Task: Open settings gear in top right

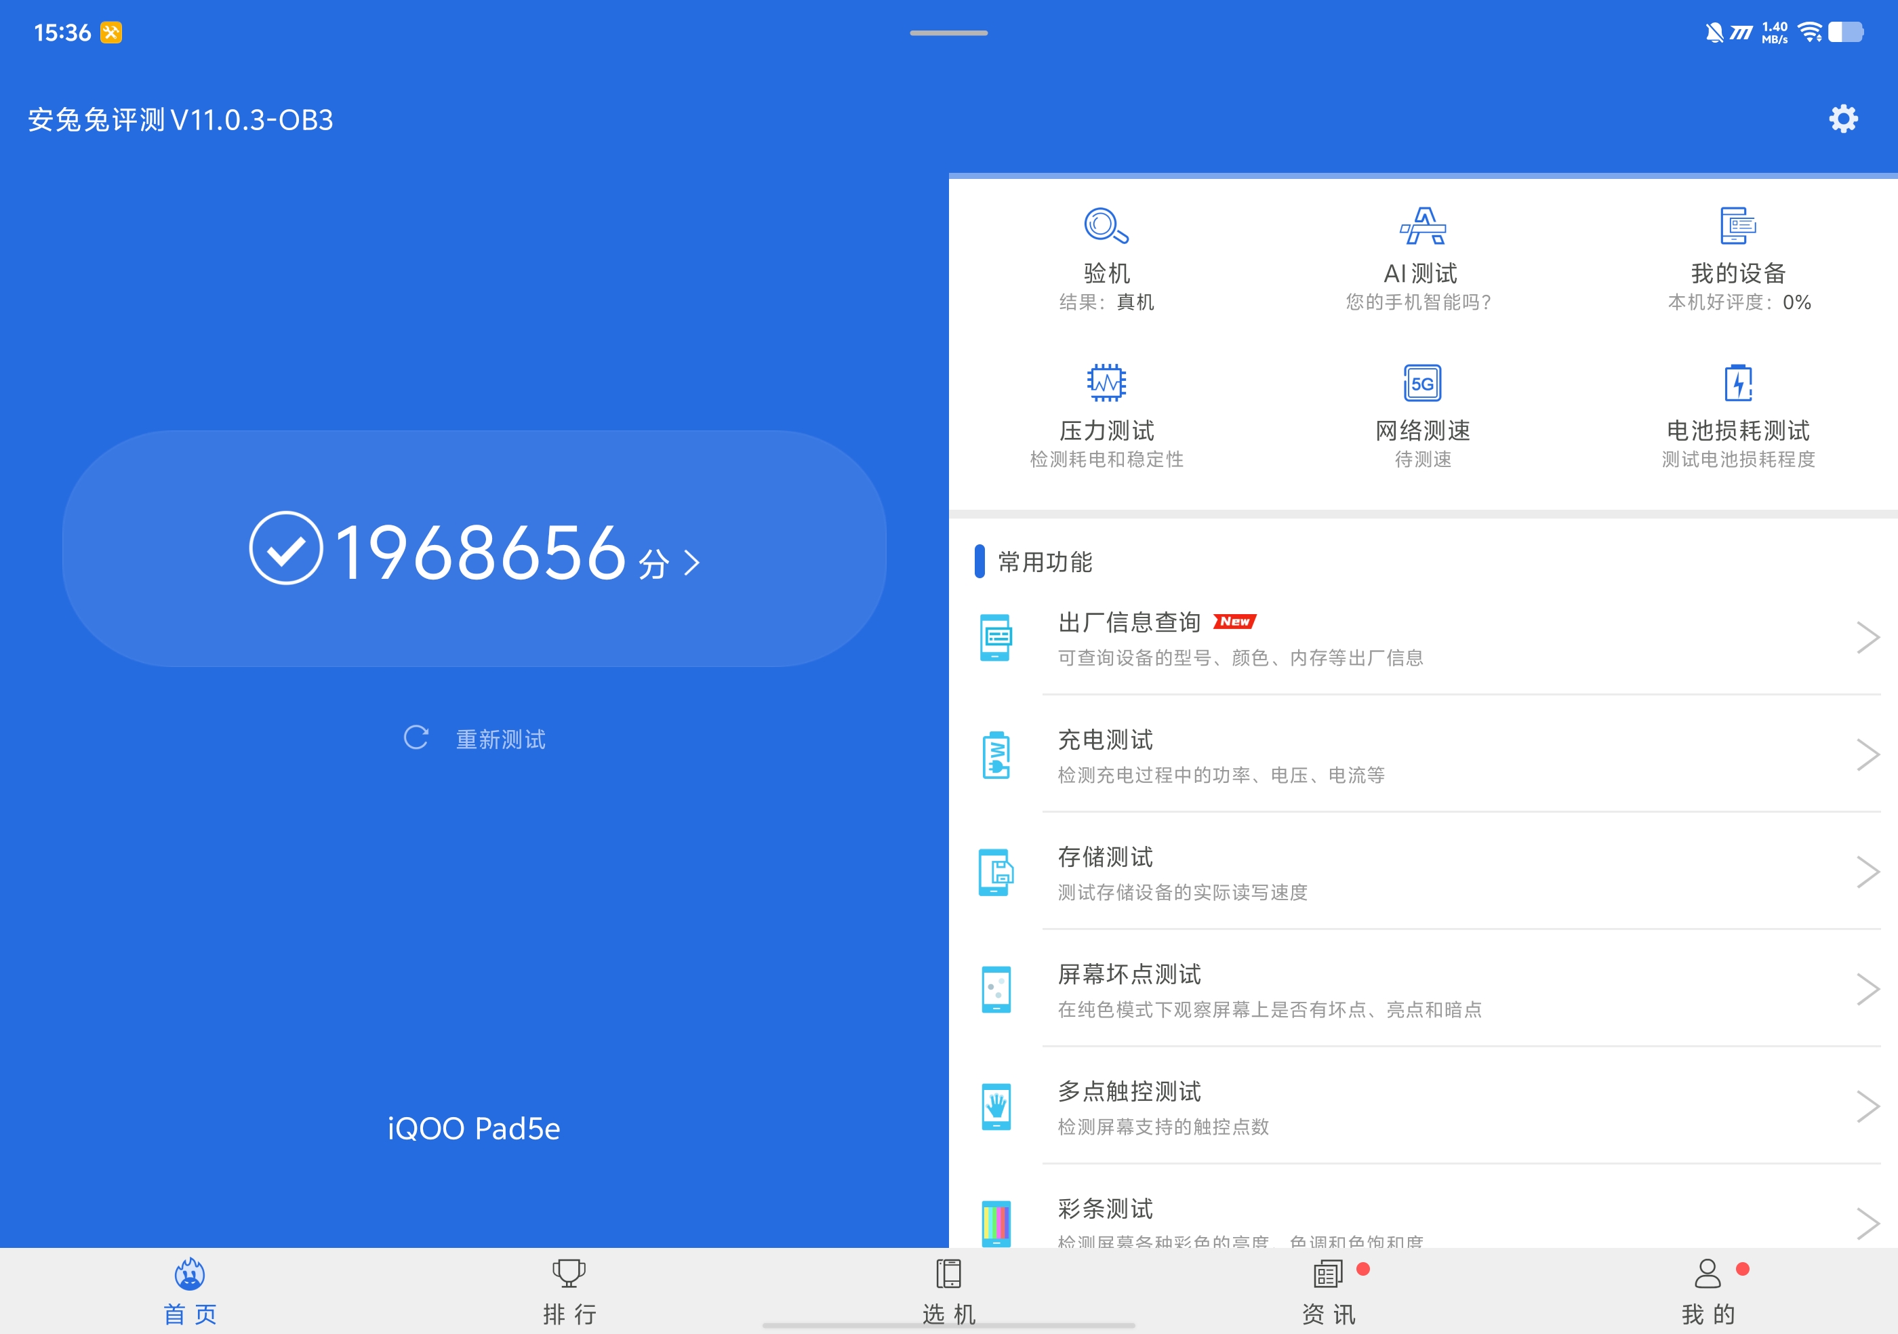Action: pyautogui.click(x=1842, y=119)
